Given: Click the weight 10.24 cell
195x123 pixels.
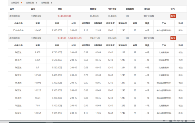Looking at the screenshot, I should click(38, 98).
